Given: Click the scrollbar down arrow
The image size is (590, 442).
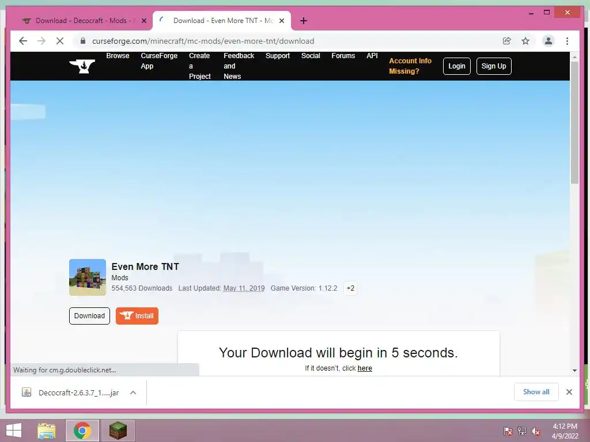Looking at the screenshot, I should click(x=574, y=370).
